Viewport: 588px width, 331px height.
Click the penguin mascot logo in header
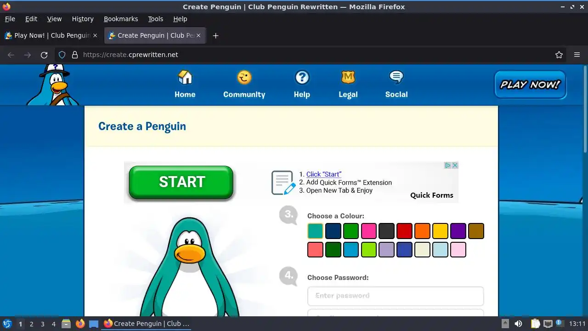[x=53, y=85]
